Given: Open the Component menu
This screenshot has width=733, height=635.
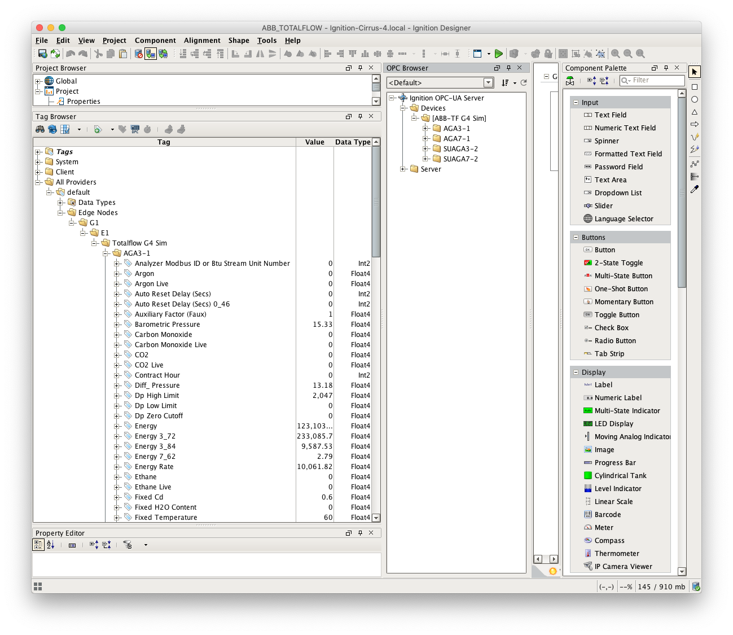Looking at the screenshot, I should pos(155,41).
